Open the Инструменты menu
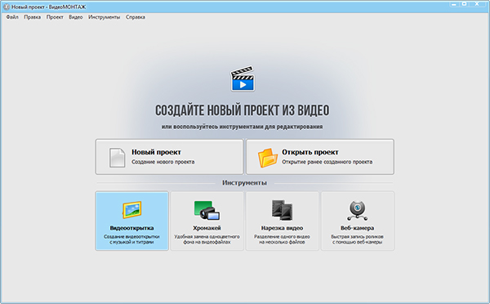490x304 pixels. 104,17
